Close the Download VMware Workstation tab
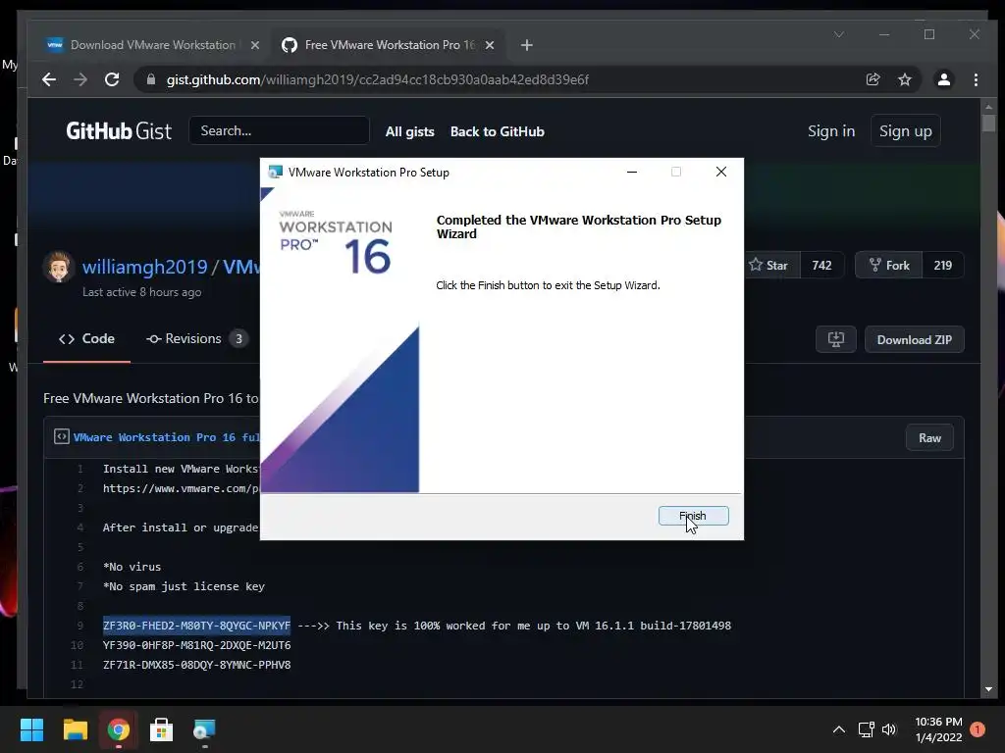Viewport: 1005px width, 753px height. point(254,45)
